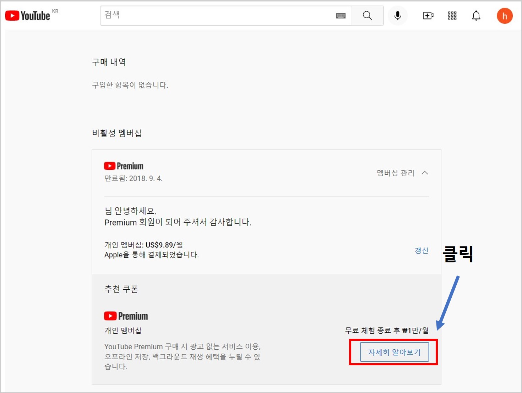Click the on-screen keyboard icon in search box
This screenshot has width=522, height=393.
pyautogui.click(x=341, y=16)
